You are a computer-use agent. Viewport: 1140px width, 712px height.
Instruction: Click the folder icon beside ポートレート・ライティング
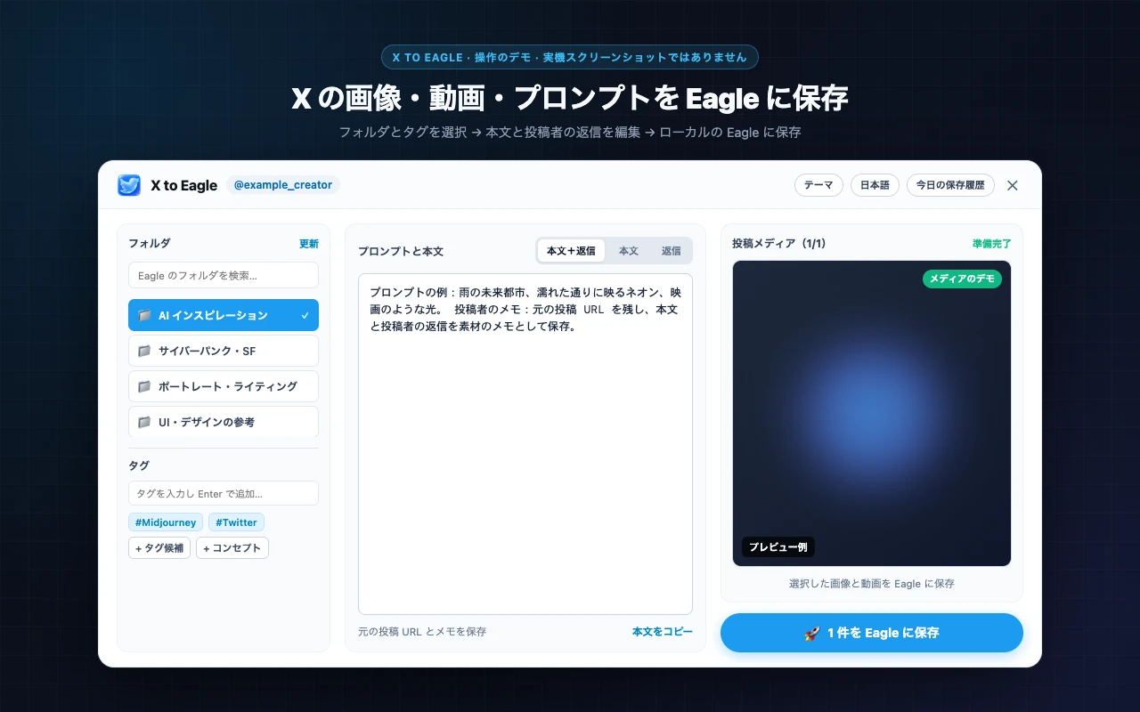144,386
